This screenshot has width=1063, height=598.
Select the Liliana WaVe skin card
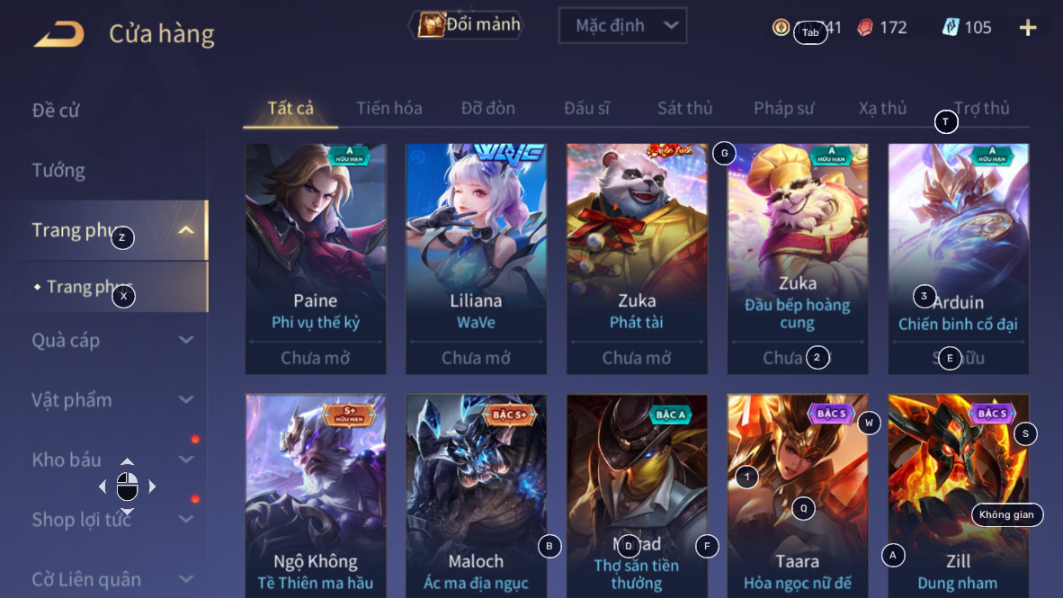(x=476, y=258)
